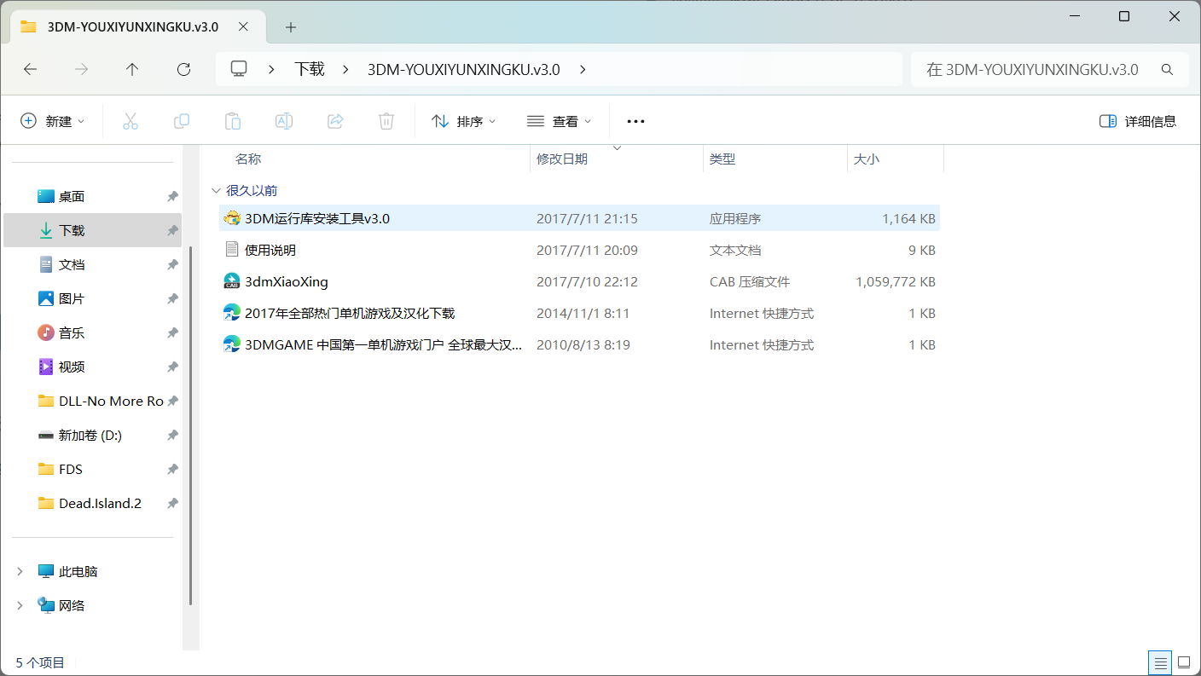Refresh the current folder view
Viewport: 1201px width, 676px height.
tap(183, 70)
